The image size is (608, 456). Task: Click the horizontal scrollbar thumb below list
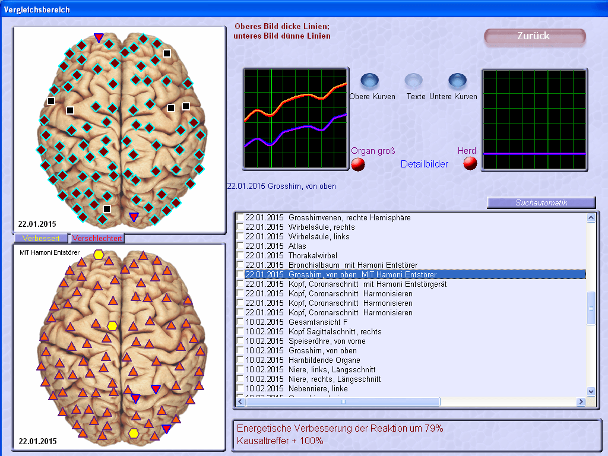(343, 401)
